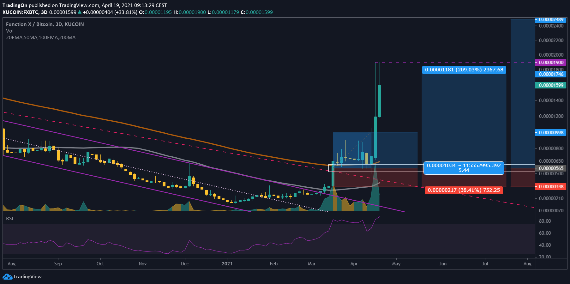Viewport: 570px width, 284px height.
Task: Click the TradingView cloud logo icon
Action: 7,277
